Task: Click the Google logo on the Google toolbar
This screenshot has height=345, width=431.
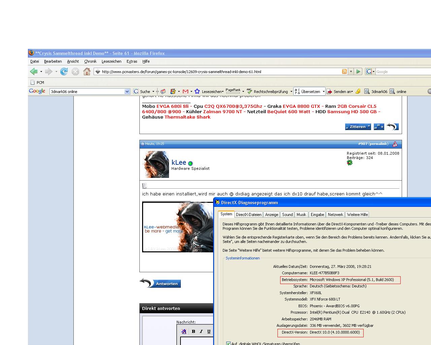Action: coord(37,91)
